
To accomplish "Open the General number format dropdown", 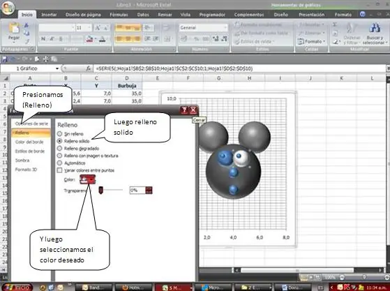I will coord(203,28).
